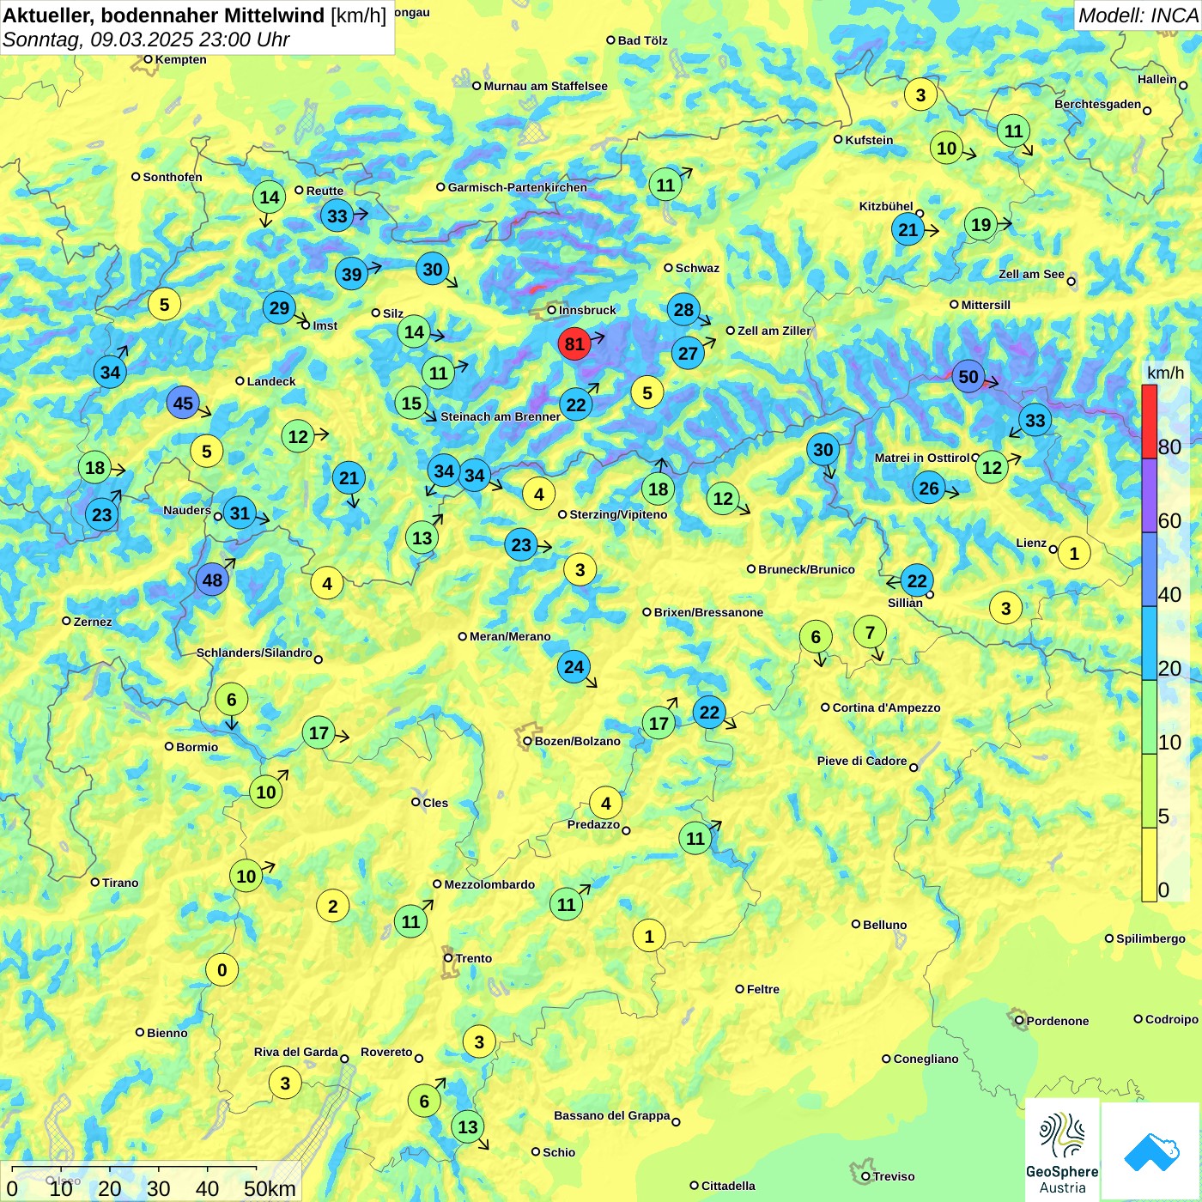
Task: Click the Bruneck/Brunico label
Action: tap(806, 569)
